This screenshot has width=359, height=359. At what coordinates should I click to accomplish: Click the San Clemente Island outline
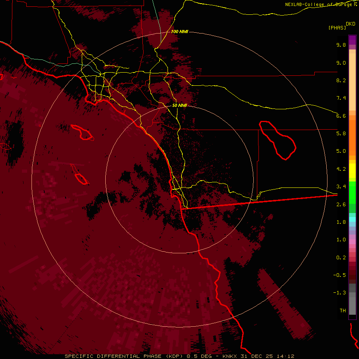[x=80, y=175]
